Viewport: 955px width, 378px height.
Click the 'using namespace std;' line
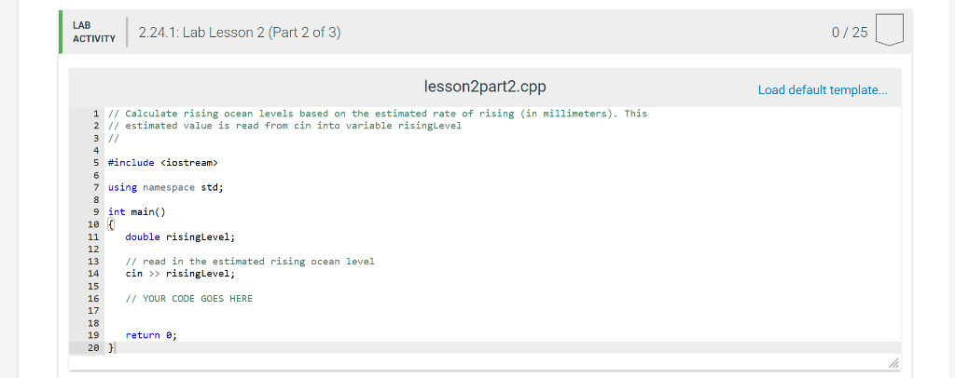[x=166, y=188]
